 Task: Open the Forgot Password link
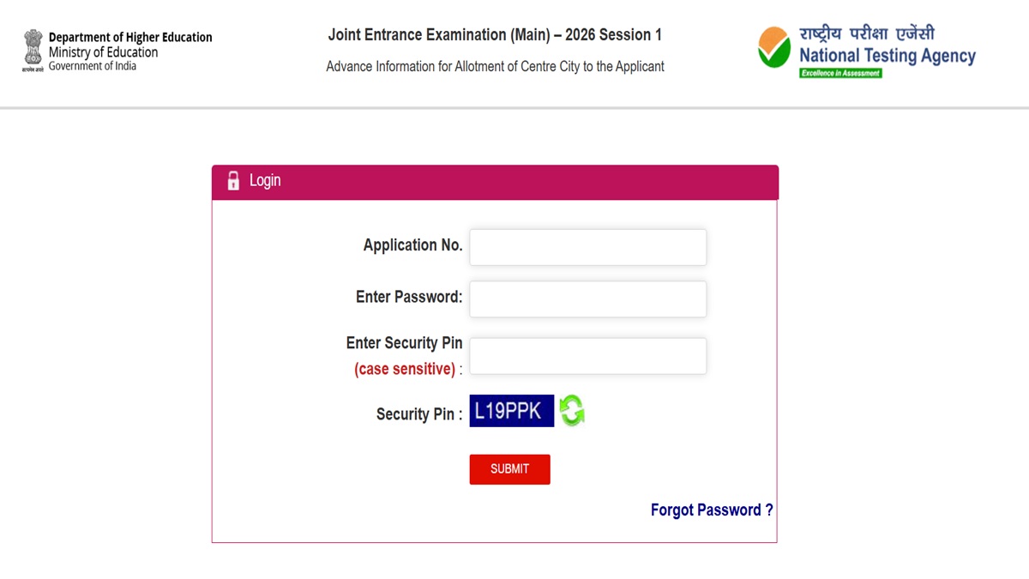711,510
